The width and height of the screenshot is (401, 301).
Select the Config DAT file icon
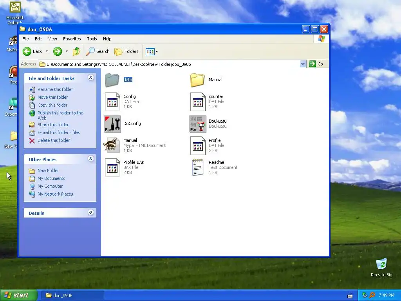(112, 102)
